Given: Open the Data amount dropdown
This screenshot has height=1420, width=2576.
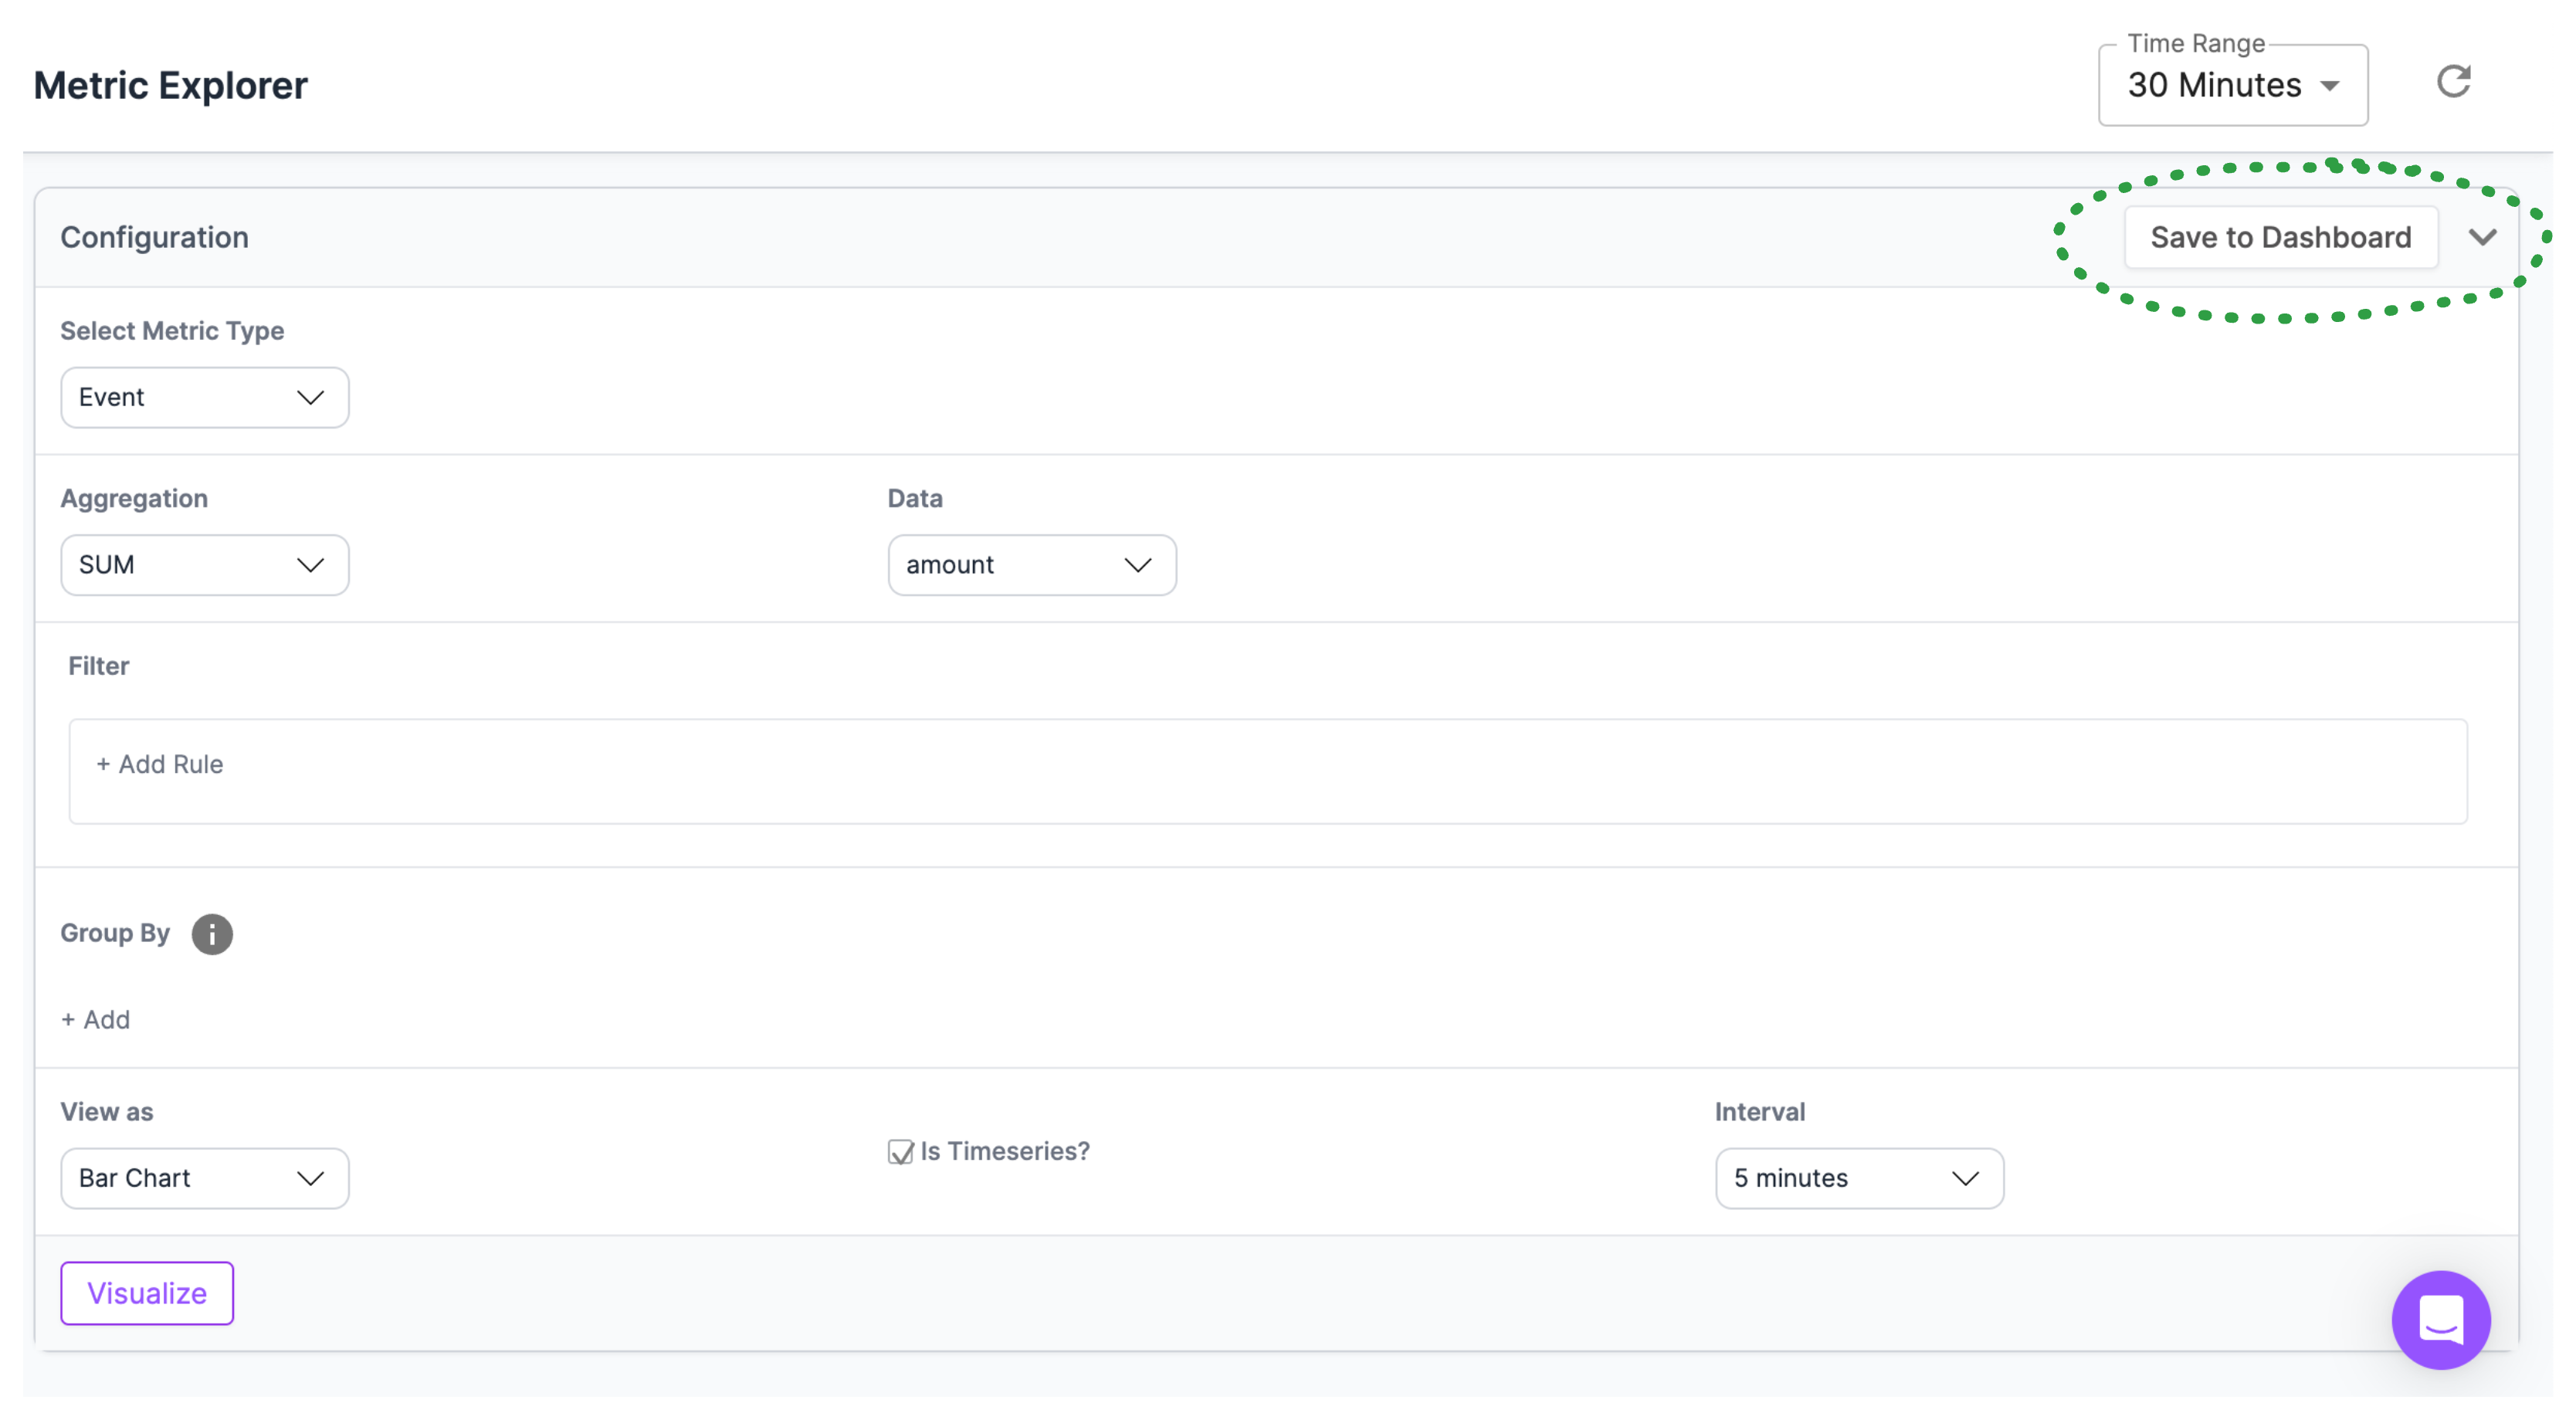Looking at the screenshot, I should tap(1031, 565).
